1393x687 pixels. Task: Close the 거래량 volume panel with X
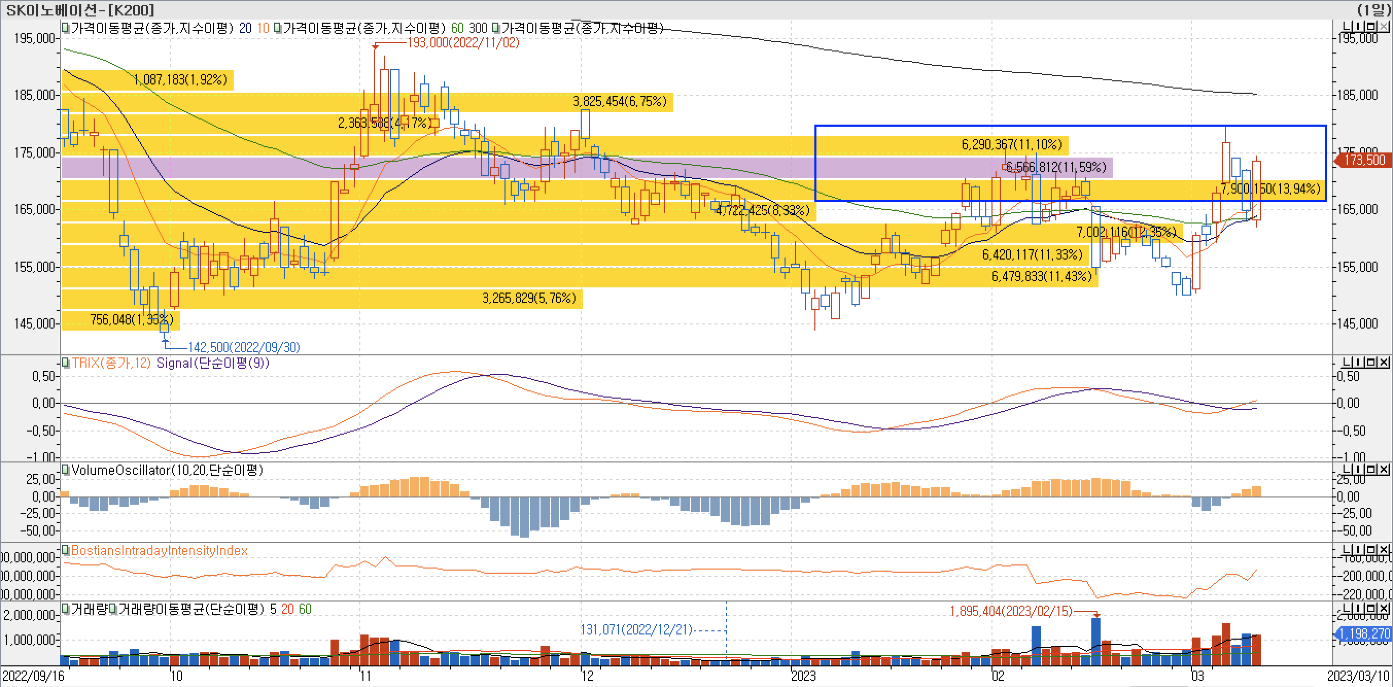[x=1384, y=608]
